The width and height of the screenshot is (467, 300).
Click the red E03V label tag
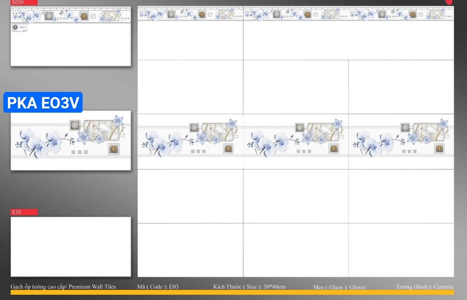pyautogui.click(x=24, y=3)
